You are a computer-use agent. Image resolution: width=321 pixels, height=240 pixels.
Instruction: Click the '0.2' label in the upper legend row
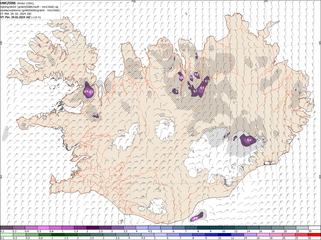click(3, 231)
